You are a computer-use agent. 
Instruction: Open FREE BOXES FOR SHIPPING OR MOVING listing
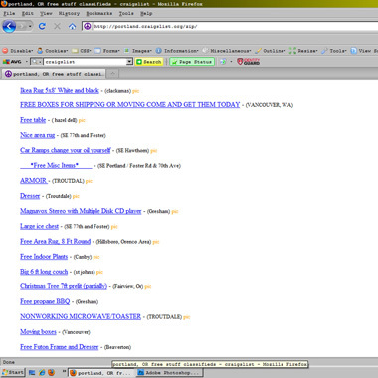click(x=129, y=105)
